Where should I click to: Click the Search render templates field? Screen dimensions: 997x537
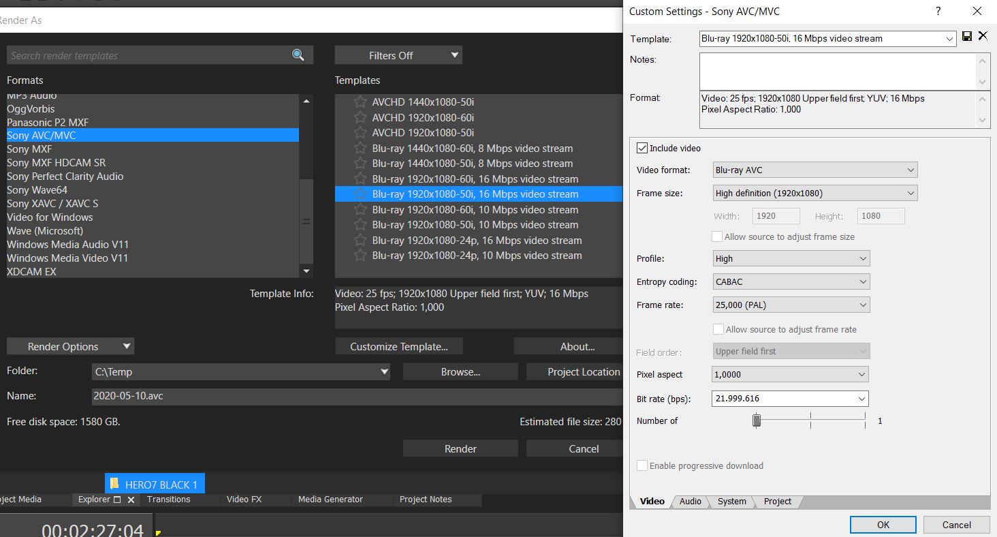[160, 55]
